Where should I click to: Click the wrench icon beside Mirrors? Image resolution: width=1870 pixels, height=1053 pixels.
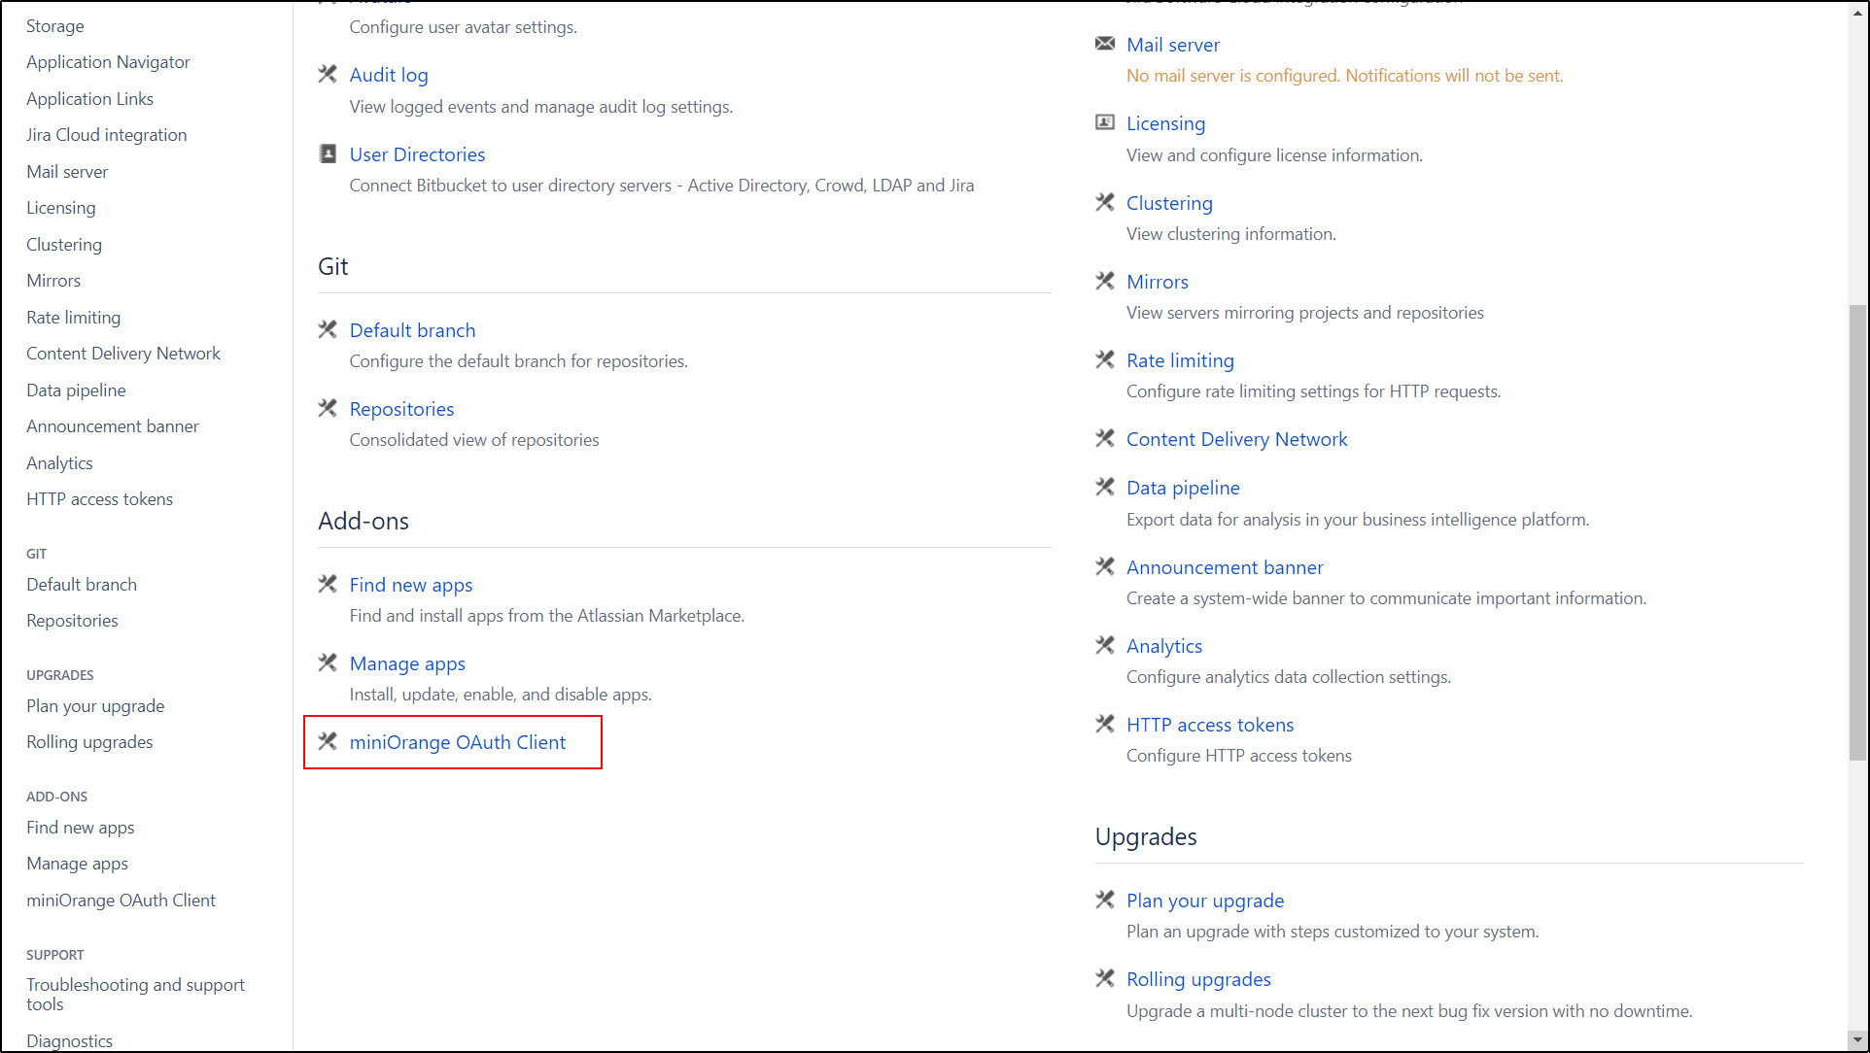(x=1105, y=281)
